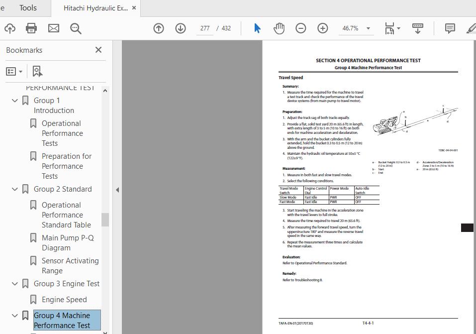Go to the previous page arrow
The height and width of the screenshot is (334, 476).
pos(159,28)
